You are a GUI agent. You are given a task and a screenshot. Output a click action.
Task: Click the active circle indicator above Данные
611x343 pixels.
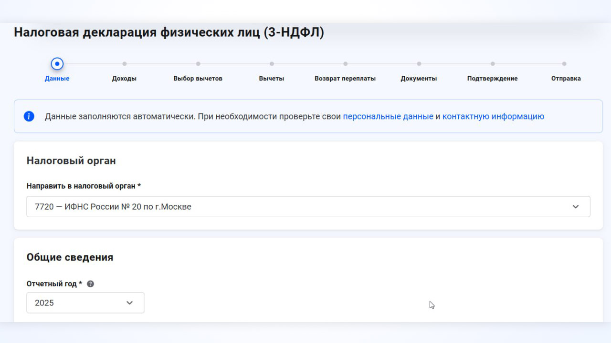pos(57,63)
